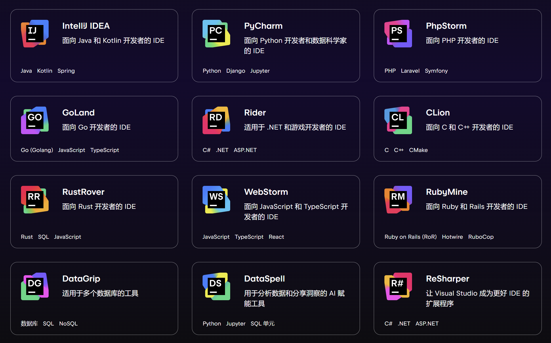Screen dimensions: 551x343
Task: Go to the Rider product title
Action: pyautogui.click(x=255, y=113)
